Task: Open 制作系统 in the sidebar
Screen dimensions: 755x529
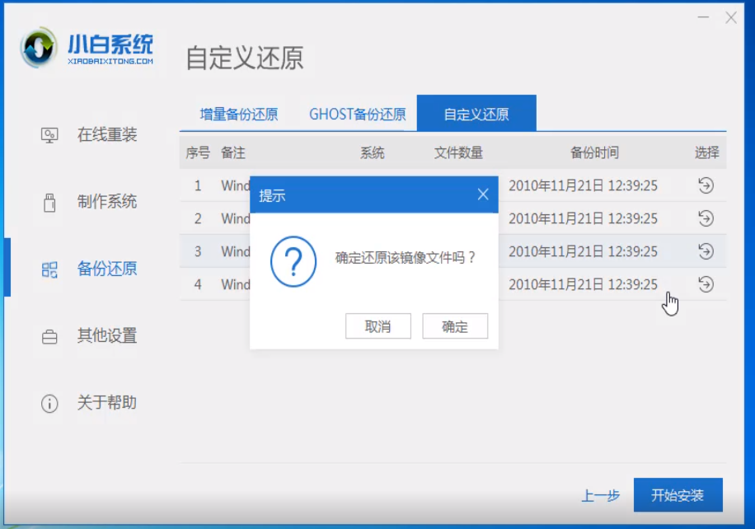Action: tap(91, 202)
